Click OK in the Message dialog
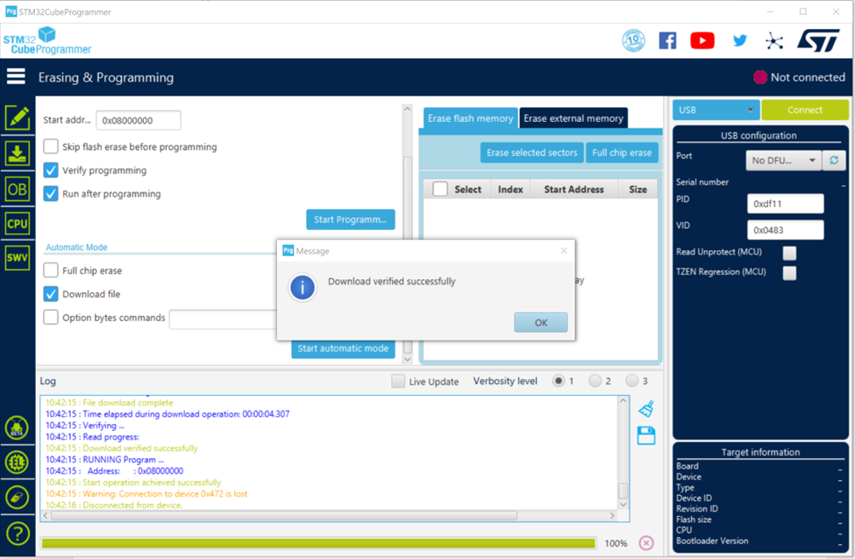The image size is (855, 559). click(x=540, y=322)
